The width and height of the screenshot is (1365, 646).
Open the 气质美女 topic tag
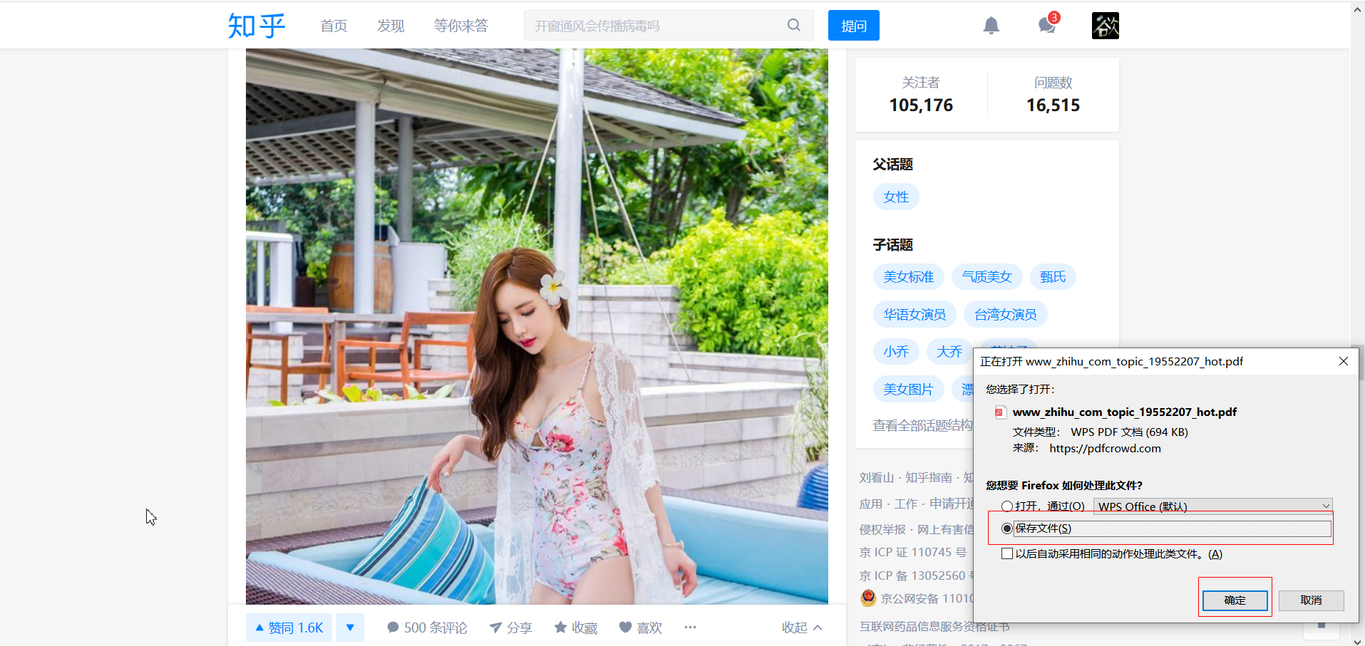coord(987,277)
